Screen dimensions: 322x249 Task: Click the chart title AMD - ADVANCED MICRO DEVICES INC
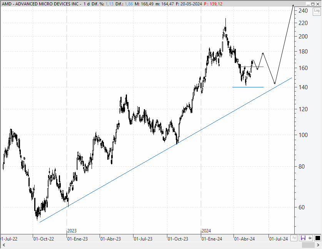(x=40, y=4)
